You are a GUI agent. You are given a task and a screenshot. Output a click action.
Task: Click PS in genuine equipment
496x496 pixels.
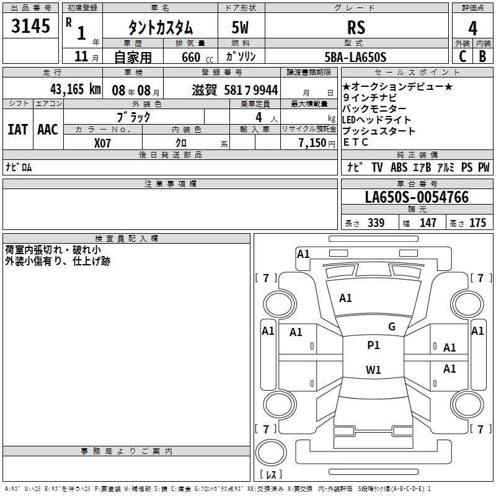point(467,167)
